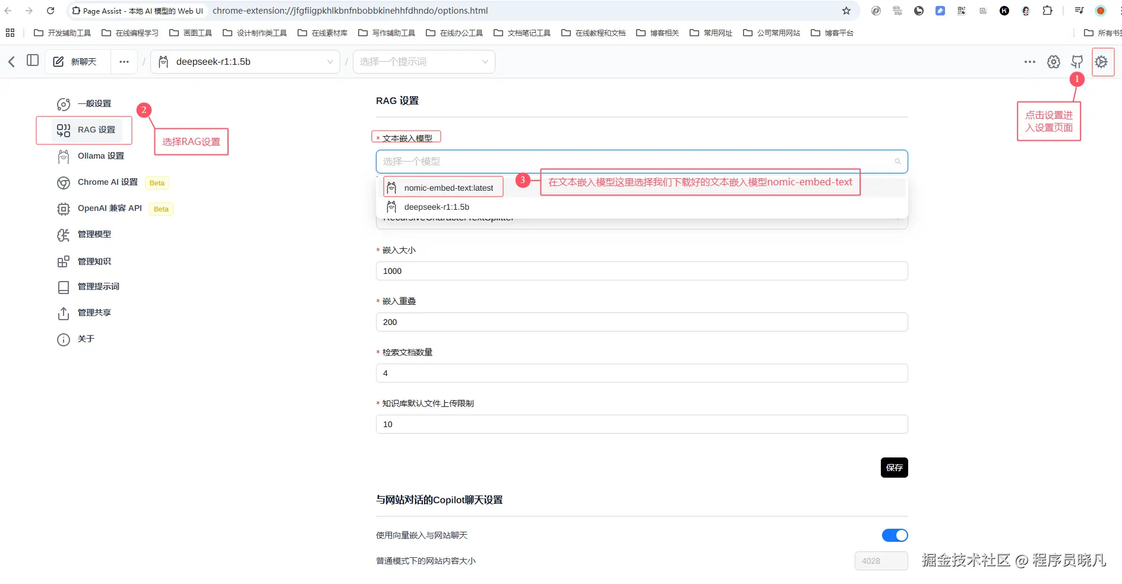Click the 嵌入大小 input field

[641, 270]
